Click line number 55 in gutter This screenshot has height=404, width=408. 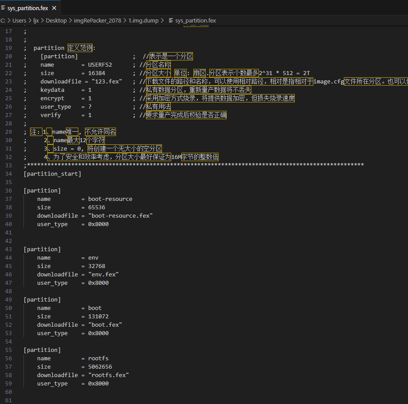pos(8,350)
